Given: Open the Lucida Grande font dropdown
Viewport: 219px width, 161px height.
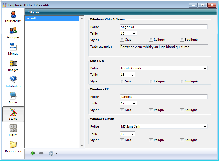Looking at the screenshot, I should pos(164,68).
